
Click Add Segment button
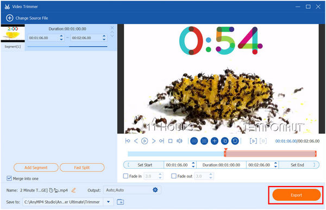point(36,168)
